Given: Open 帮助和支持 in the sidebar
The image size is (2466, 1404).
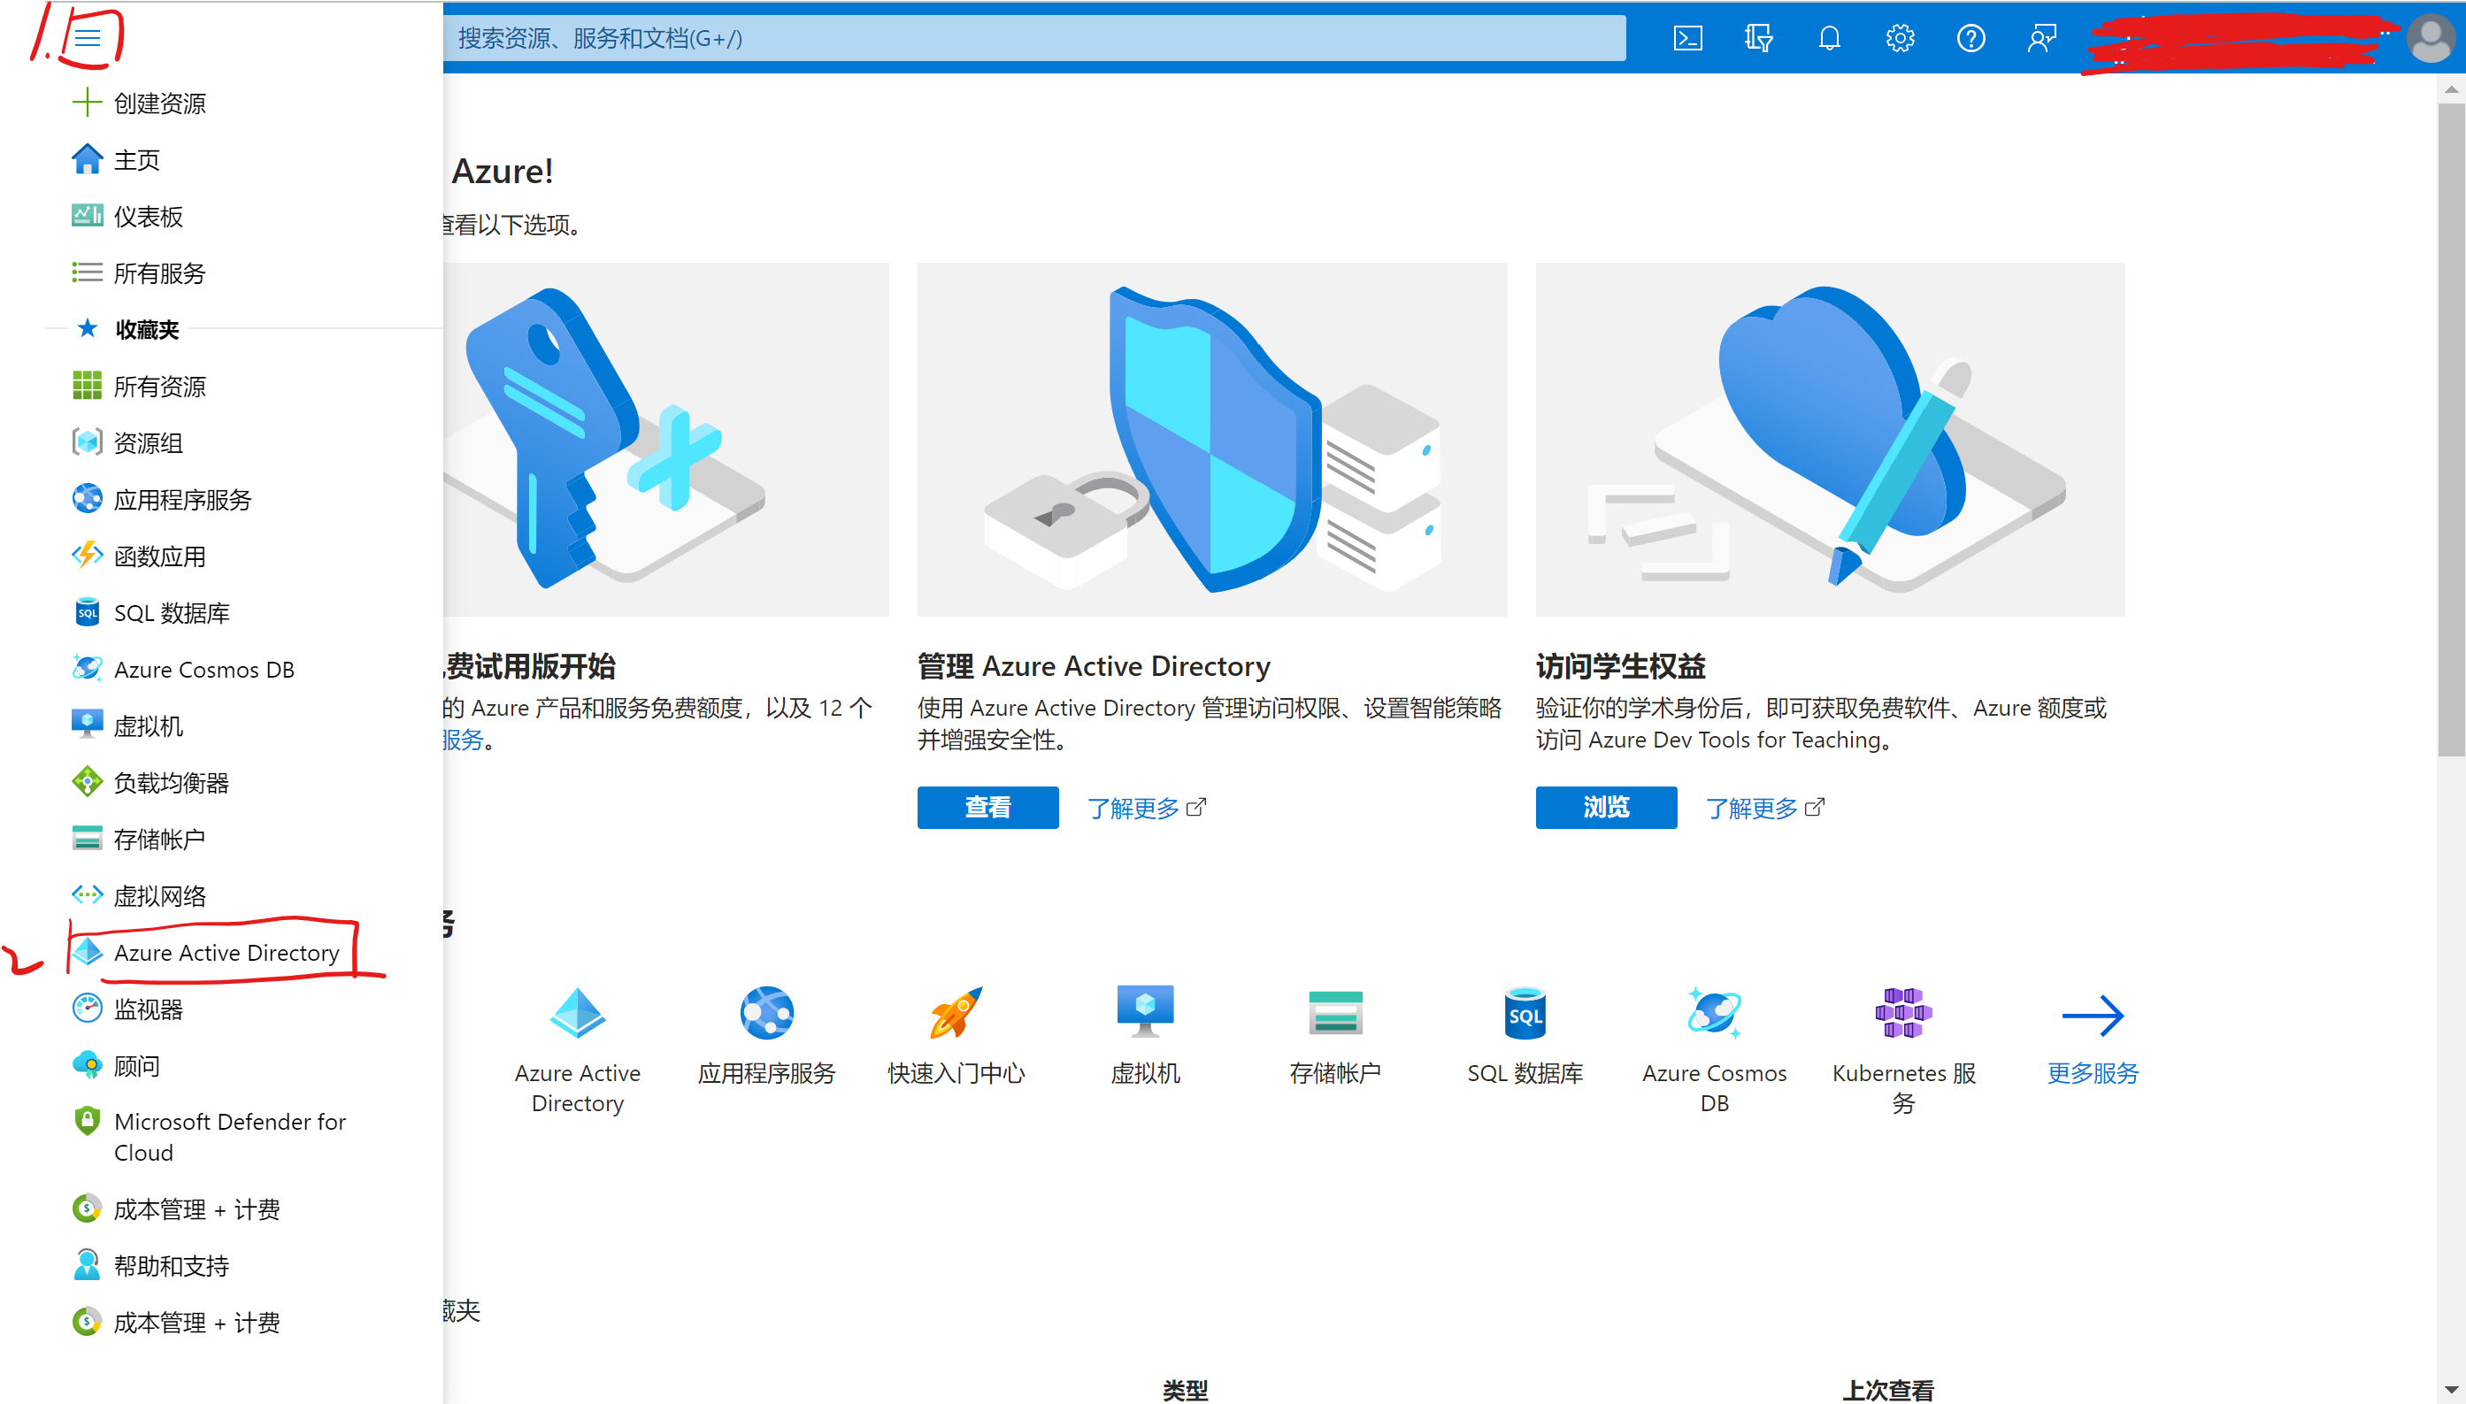Looking at the screenshot, I should (150, 1266).
